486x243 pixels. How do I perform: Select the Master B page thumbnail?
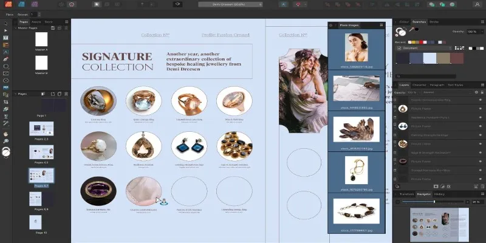(x=41, y=63)
